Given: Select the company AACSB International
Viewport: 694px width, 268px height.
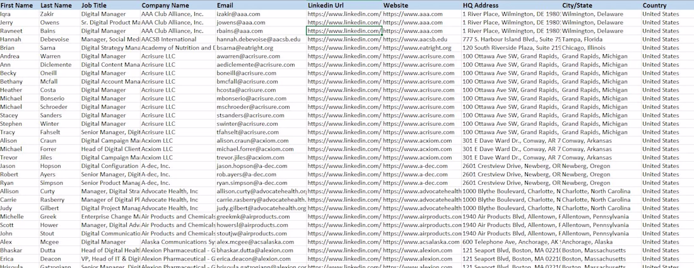Looking at the screenshot, I should click(178, 39).
